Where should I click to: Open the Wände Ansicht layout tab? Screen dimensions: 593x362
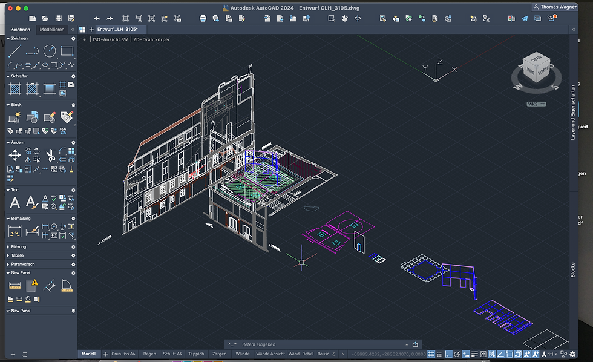270,354
